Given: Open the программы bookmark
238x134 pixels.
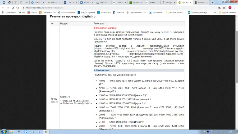Looking at the screenshot, I should click(x=156, y=12).
